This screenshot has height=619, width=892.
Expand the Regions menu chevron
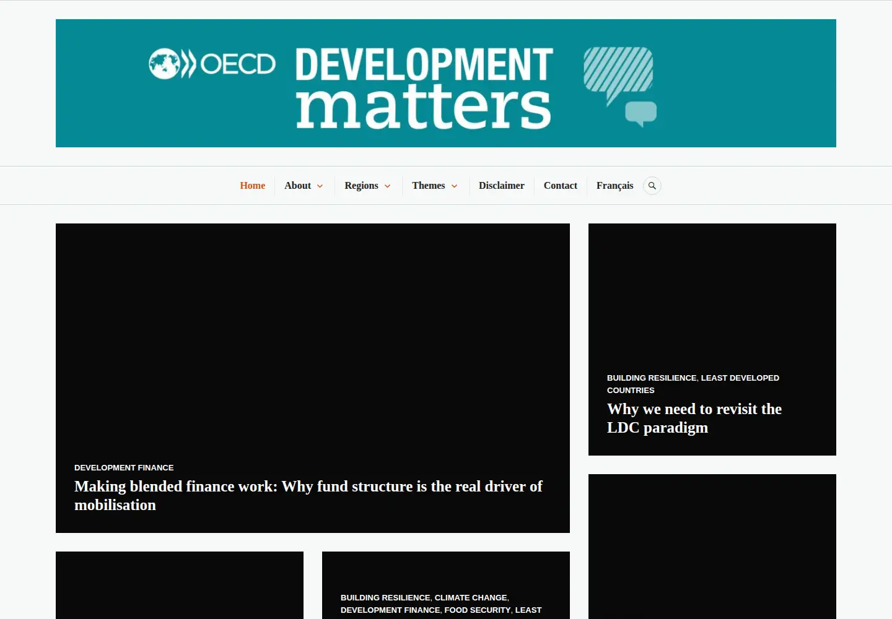(388, 186)
